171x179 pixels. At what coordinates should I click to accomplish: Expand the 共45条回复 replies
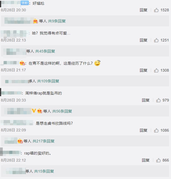click(45, 51)
